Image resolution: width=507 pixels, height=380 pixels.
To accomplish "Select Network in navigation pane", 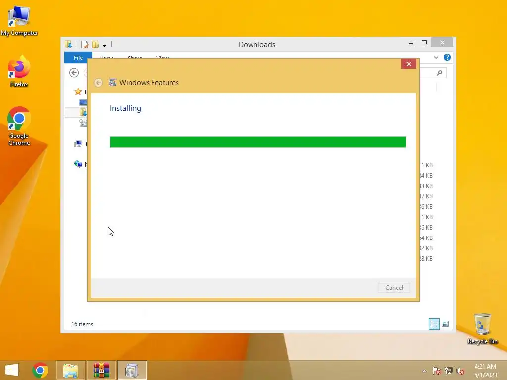I will tap(78, 164).
